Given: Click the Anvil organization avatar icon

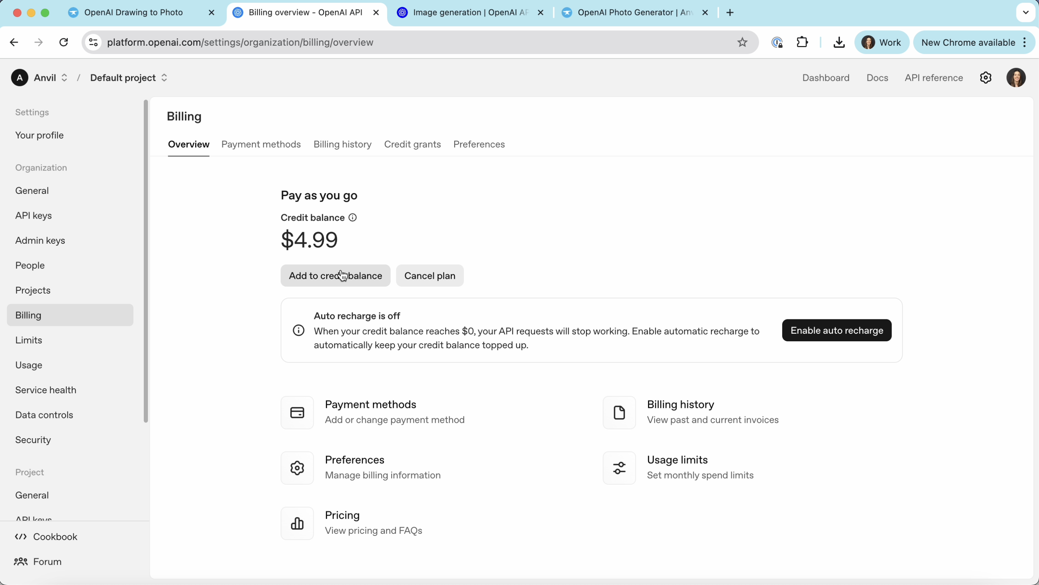Looking at the screenshot, I should 19,78.
